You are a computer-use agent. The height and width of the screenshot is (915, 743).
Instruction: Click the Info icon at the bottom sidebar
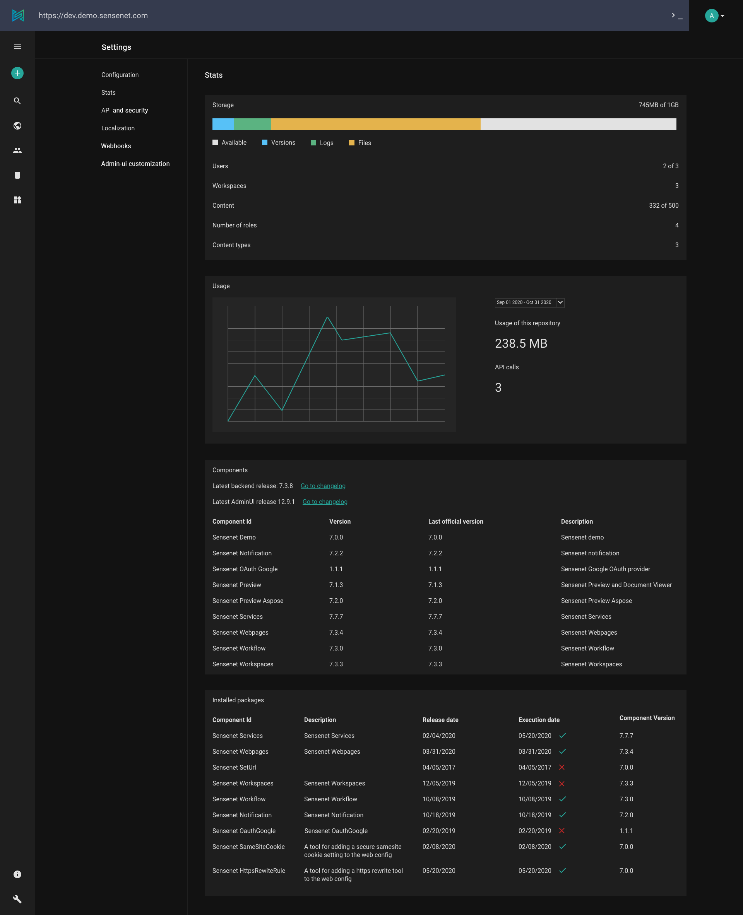17,874
